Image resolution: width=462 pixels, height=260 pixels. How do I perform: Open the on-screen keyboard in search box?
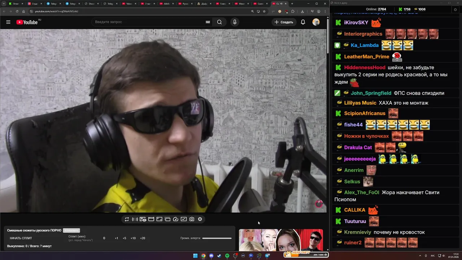[x=208, y=22]
